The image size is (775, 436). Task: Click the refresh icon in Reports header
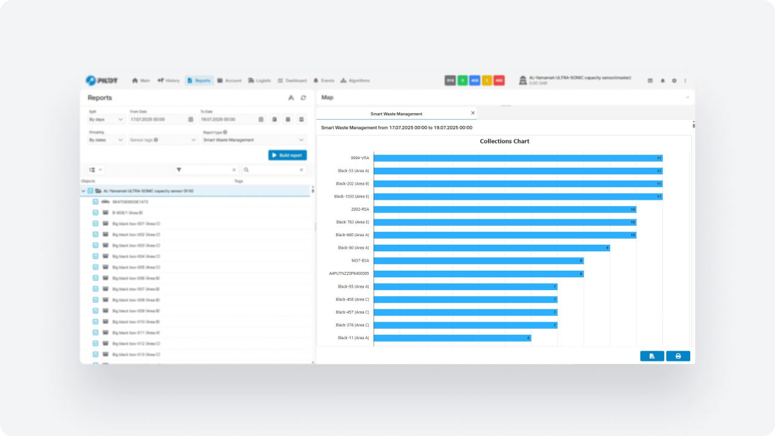[303, 97]
